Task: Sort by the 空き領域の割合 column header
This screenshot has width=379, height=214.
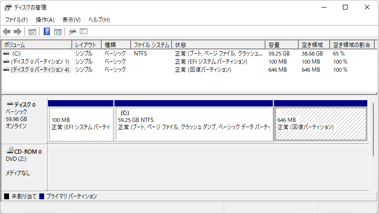Action: (x=352, y=45)
